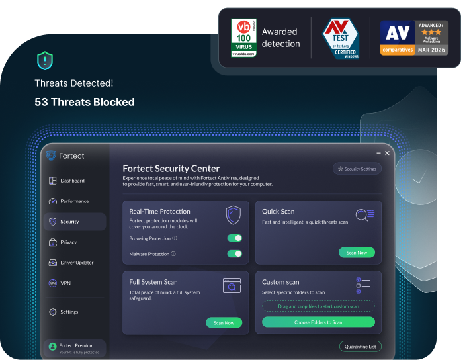Click the '53 Threats Blocked' text

85,102
